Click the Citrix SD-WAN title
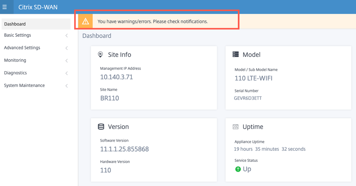 pyautogui.click(x=38, y=7)
